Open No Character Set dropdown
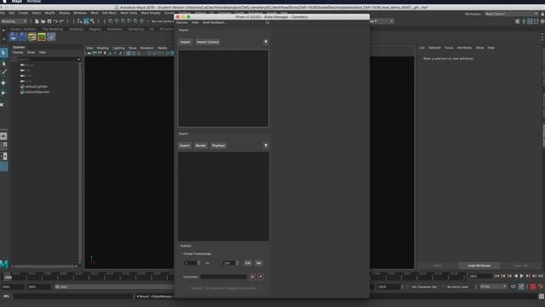Viewport: 545px width, 307px height. pos(424,287)
